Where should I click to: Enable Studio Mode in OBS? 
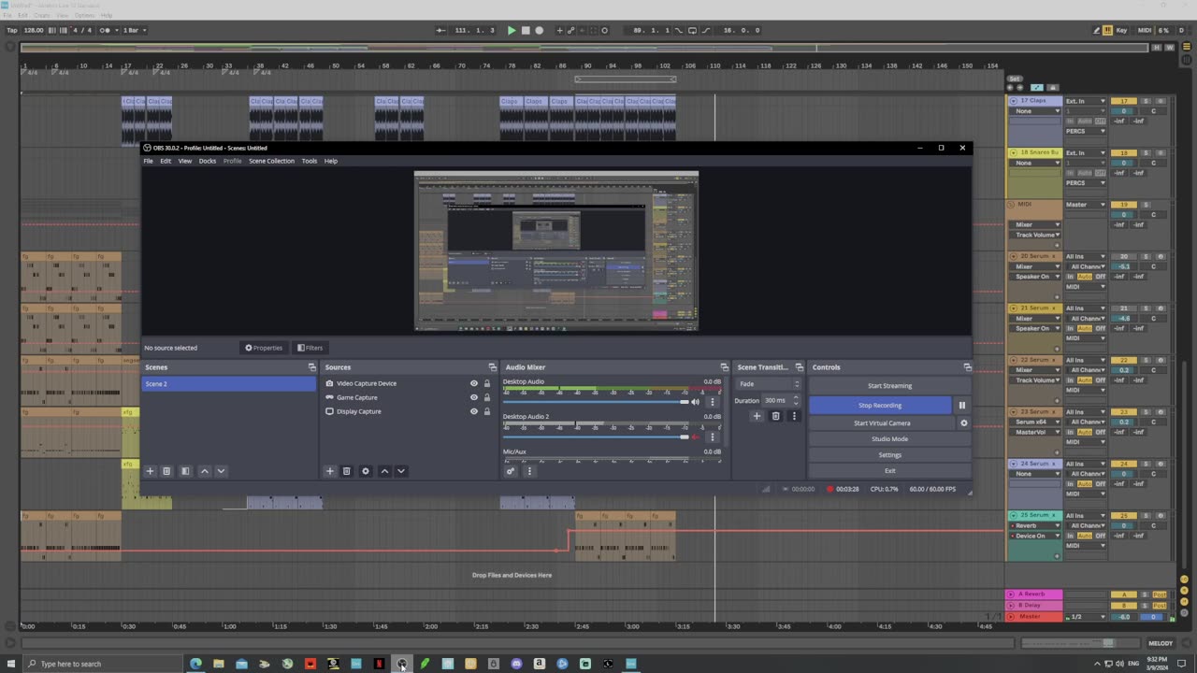click(x=889, y=439)
